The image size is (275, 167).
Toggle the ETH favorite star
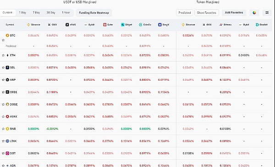tap(3, 56)
